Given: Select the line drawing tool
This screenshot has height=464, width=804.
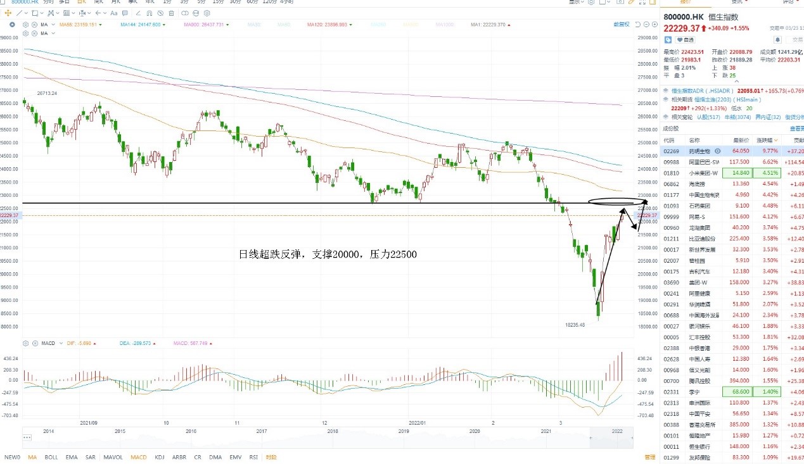Looking at the screenshot, I should pos(20,13).
